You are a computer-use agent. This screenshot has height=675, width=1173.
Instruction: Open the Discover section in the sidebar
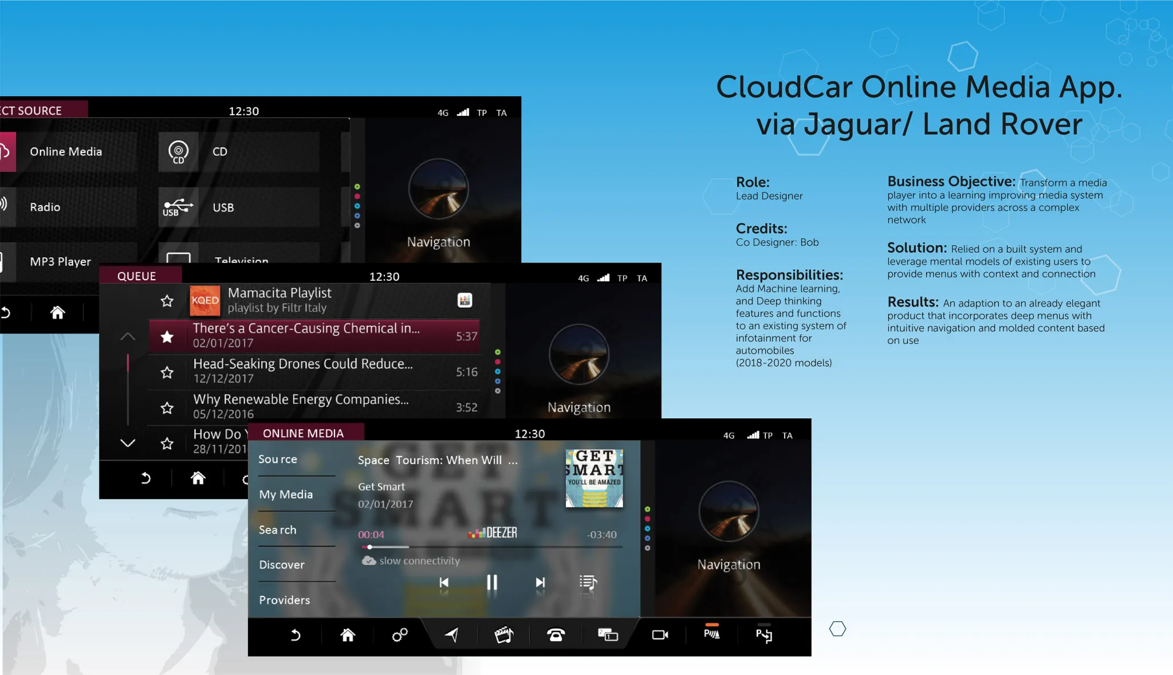pyautogui.click(x=281, y=565)
